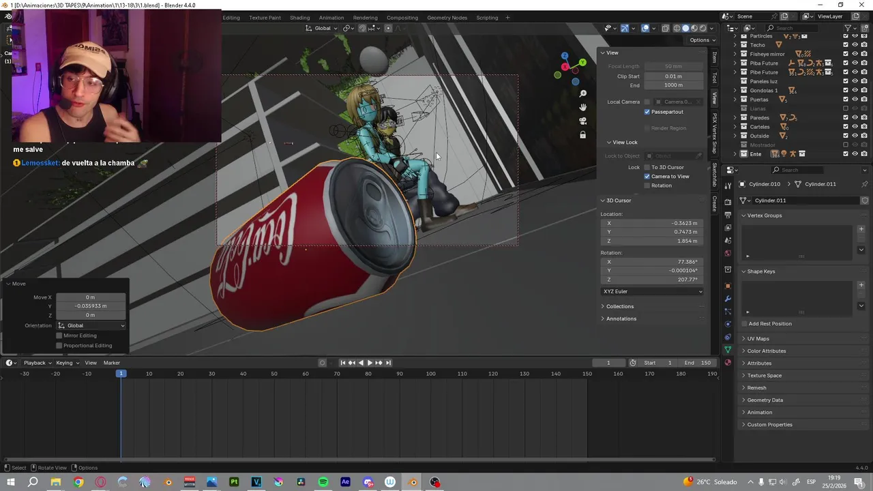Open the Item sidebar tab

(x=714, y=57)
